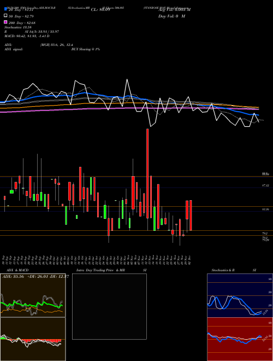Viewport: 273px width, 361px height.
Task: Select the '20 Day - 81.31' legend text
Action: click(x=21, y=10)
